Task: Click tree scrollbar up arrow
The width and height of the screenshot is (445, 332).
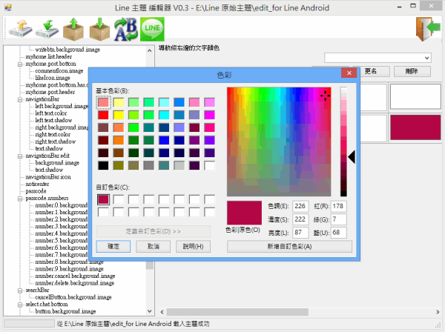Action: point(150,50)
